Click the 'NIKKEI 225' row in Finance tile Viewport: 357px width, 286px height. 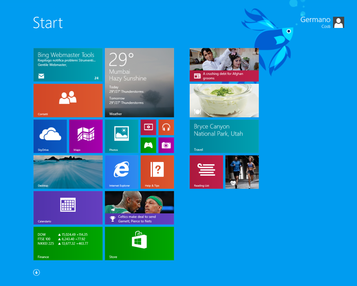[63, 243]
